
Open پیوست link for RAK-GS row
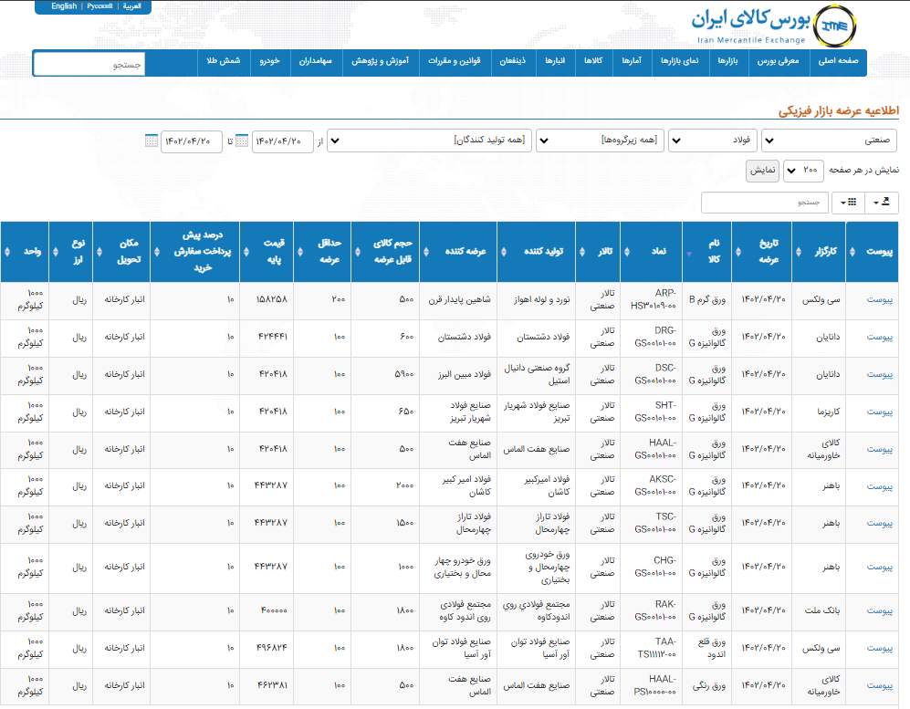[880, 611]
